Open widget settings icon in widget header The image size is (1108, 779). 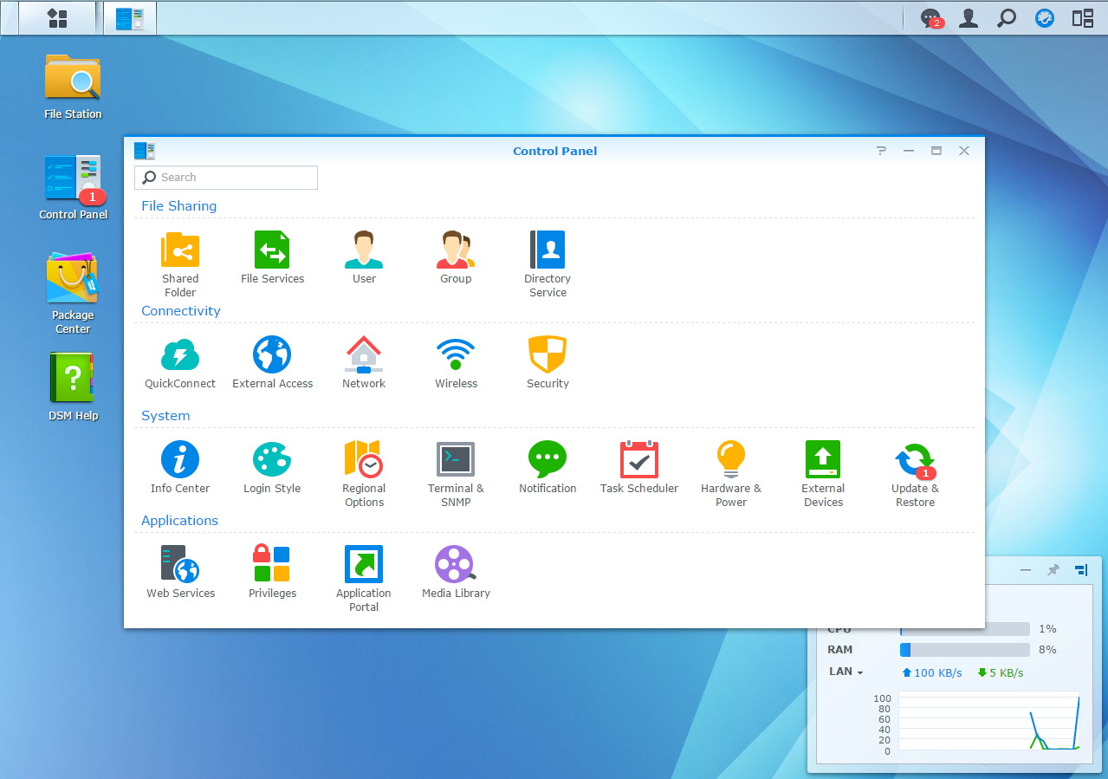pos(1081,570)
